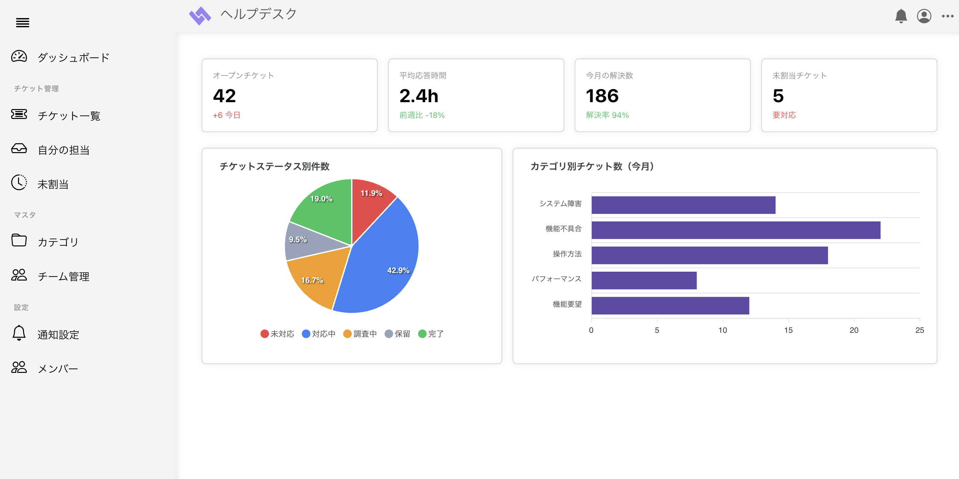Click the hamburger menu icon
The width and height of the screenshot is (959, 479).
point(22,23)
